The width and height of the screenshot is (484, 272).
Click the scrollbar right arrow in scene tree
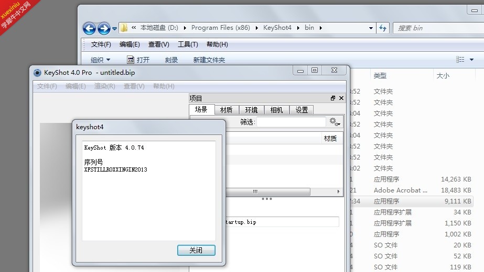pyautogui.click(x=338, y=191)
